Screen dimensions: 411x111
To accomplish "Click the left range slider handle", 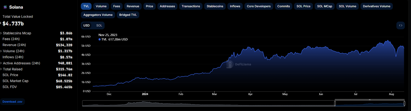I will click(335, 103).
